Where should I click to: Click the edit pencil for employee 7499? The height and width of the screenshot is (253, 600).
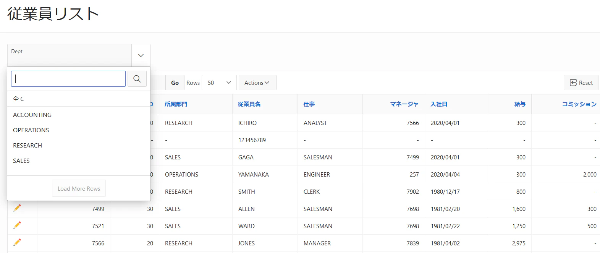click(x=17, y=208)
